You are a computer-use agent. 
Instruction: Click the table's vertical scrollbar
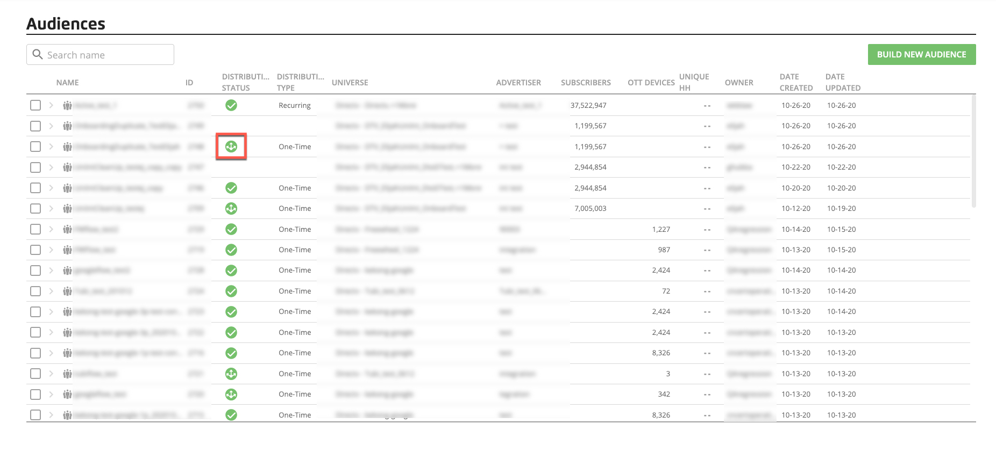pyautogui.click(x=973, y=151)
